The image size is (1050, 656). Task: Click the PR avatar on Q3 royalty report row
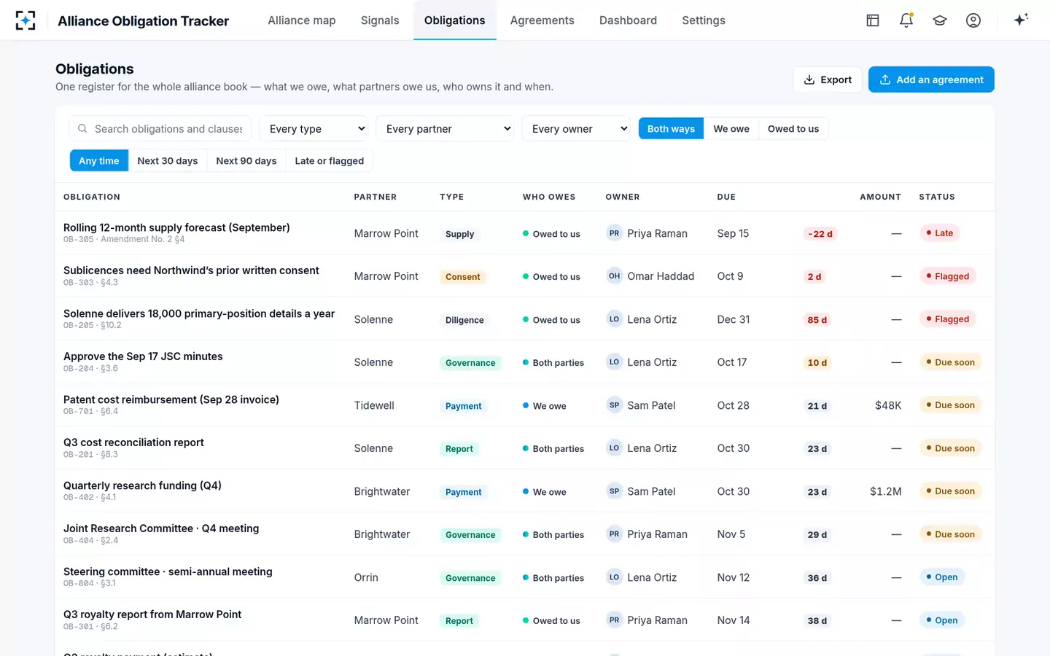tap(614, 620)
